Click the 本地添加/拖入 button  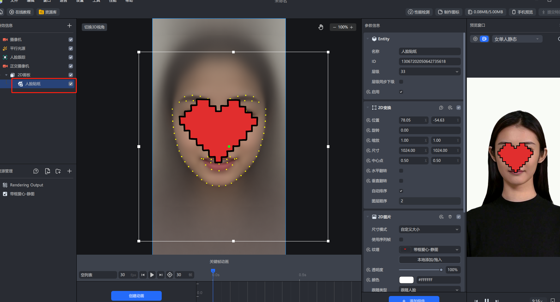click(x=430, y=260)
